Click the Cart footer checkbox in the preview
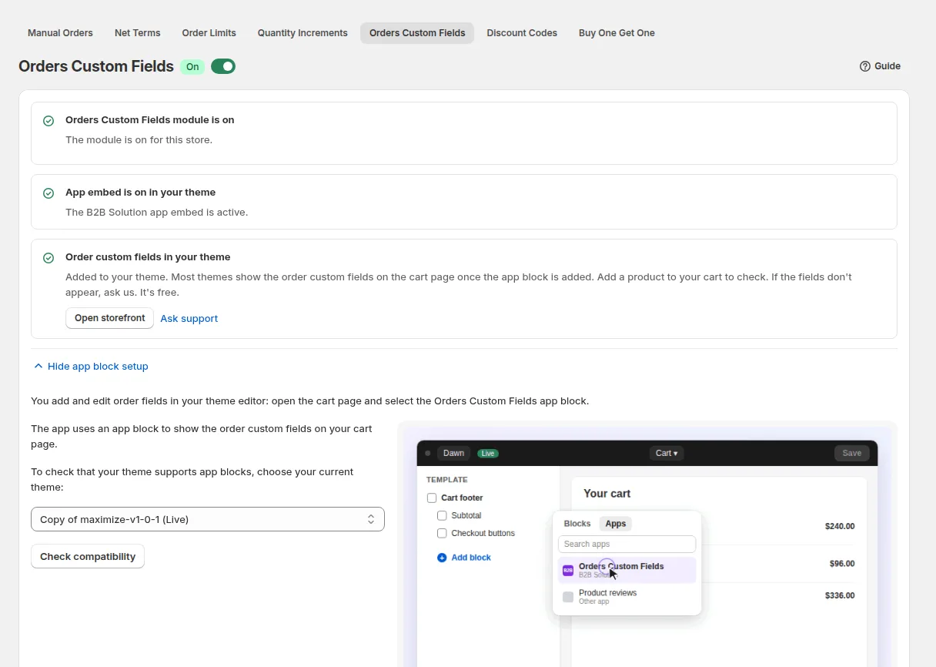The width and height of the screenshot is (936, 667). click(x=432, y=498)
